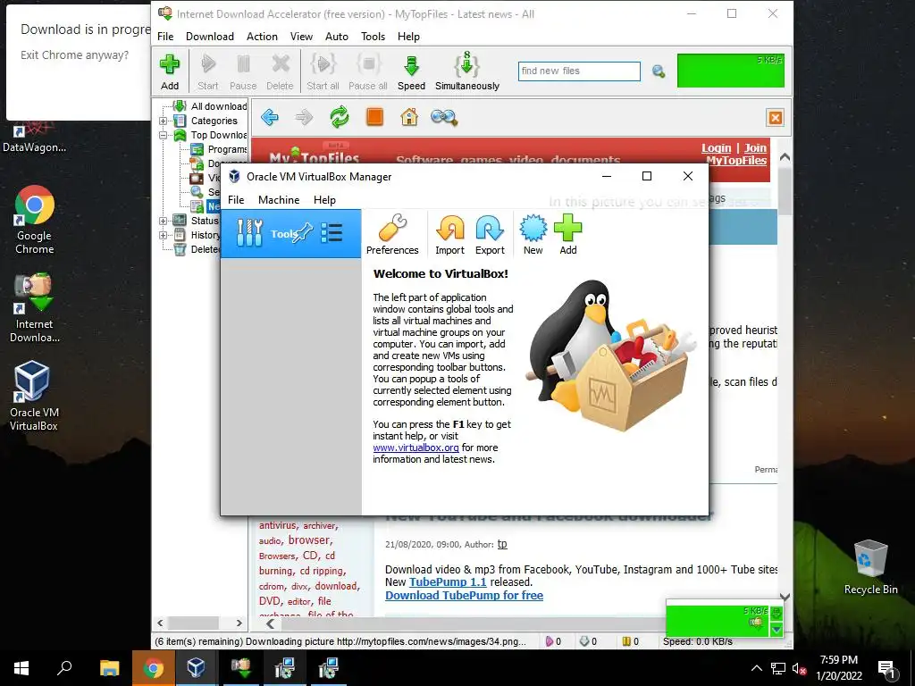Viewport: 915px width, 686px height.
Task: Expand the Status tree node
Action: pyautogui.click(x=163, y=221)
